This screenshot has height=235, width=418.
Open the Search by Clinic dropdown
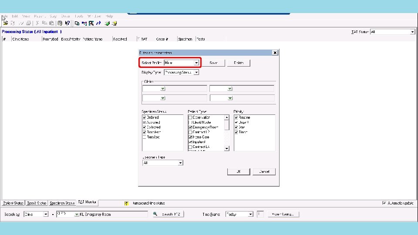tap(46, 214)
